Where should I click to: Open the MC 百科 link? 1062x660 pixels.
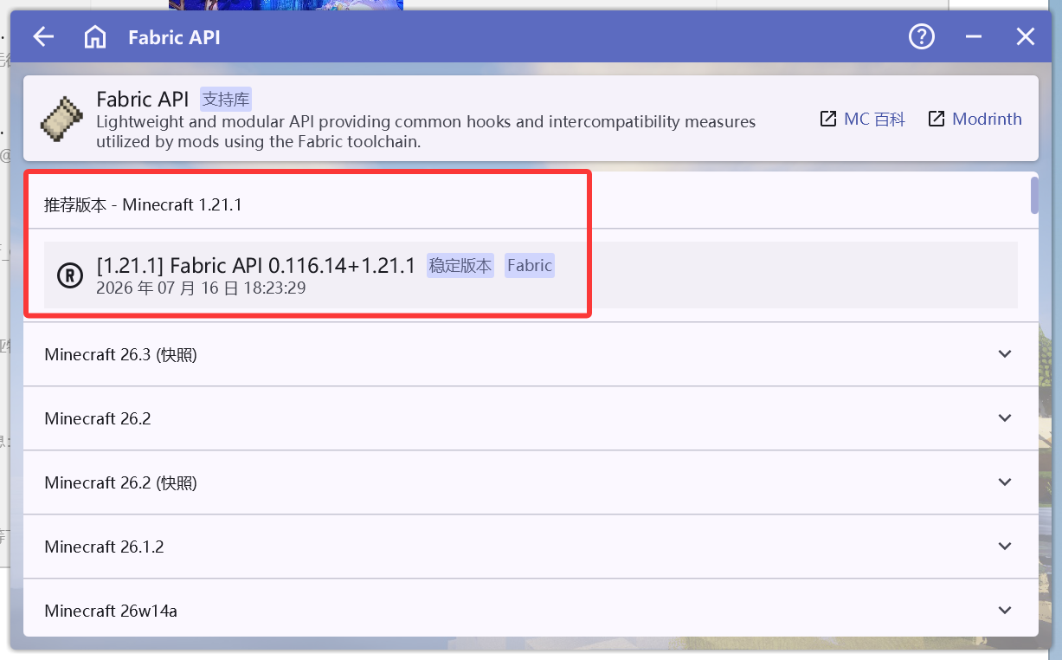coord(874,119)
